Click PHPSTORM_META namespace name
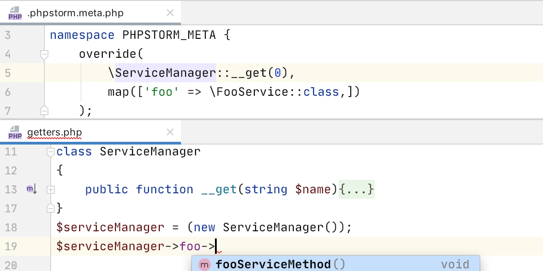The width and height of the screenshot is (543, 271). pyautogui.click(x=169, y=35)
